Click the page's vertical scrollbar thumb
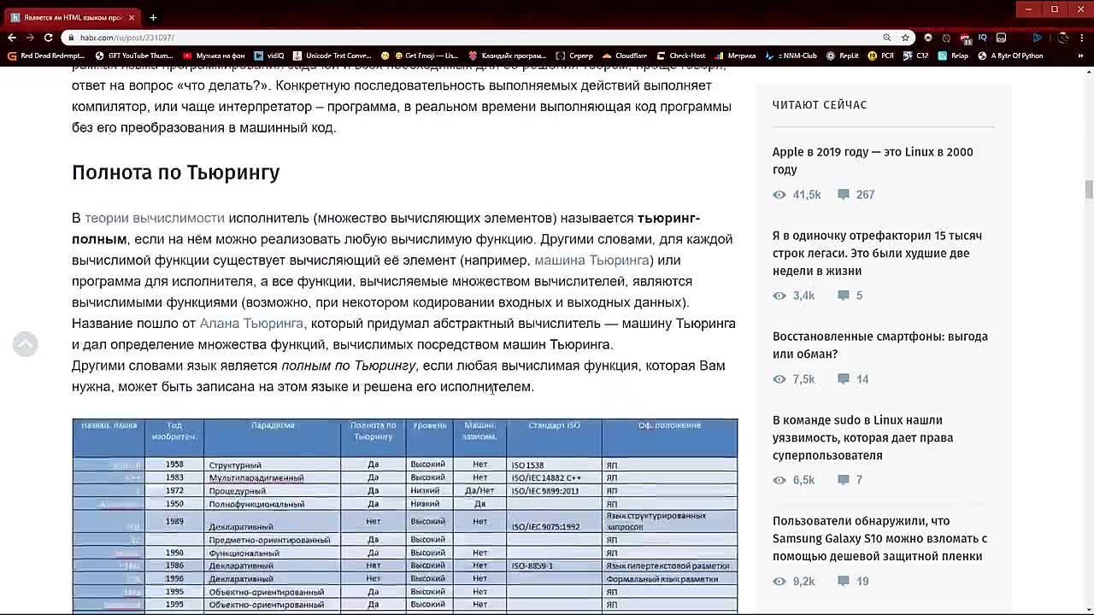Viewport: 1094px width, 615px height. 1089,190
